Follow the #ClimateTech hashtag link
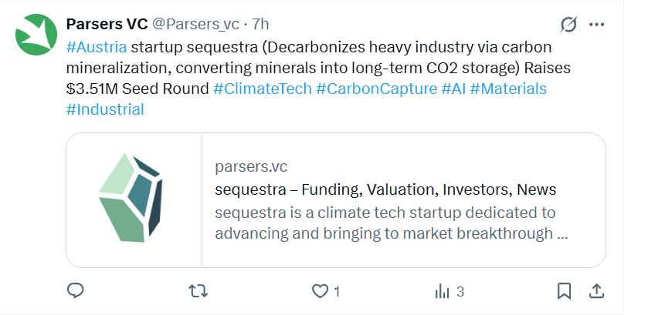Viewport: 648px width, 315px height. (262, 89)
